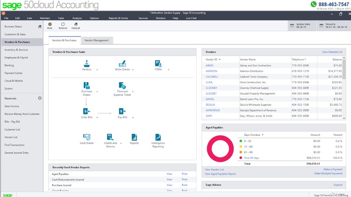Image resolution: width=351 pixels, height=197 pixels.
Task: Expand the Pay Bills dropdown arrow
Action: [133, 118]
